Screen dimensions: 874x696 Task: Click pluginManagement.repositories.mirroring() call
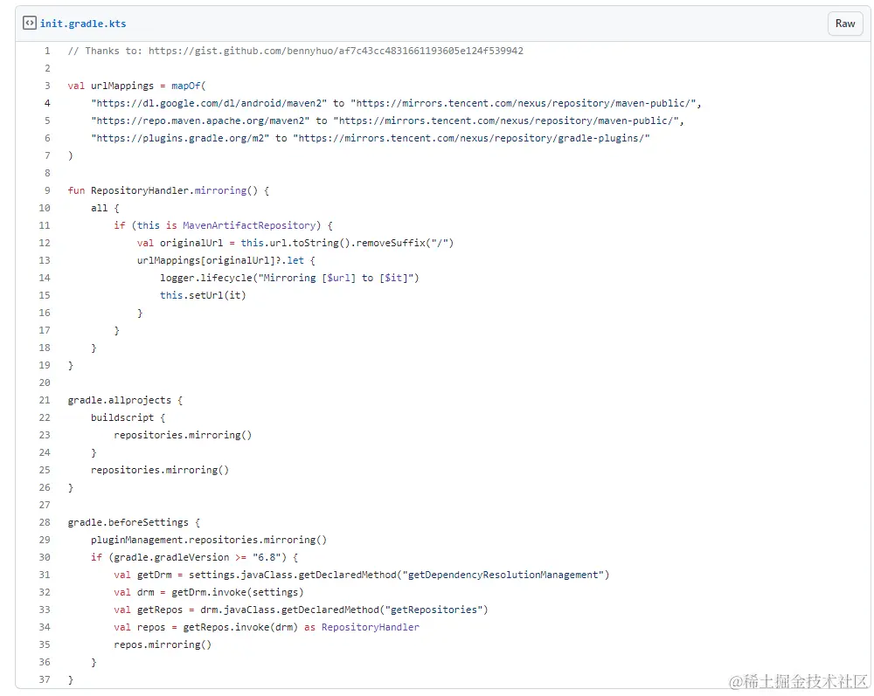click(x=209, y=540)
